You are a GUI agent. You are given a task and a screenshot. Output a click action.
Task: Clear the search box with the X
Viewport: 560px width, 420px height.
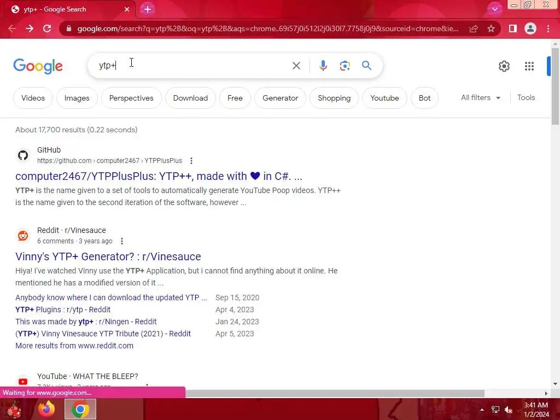(296, 66)
